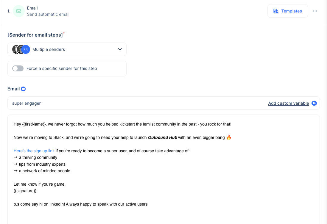Open the Multiple senders selector
327x224 pixels.
tap(67, 49)
